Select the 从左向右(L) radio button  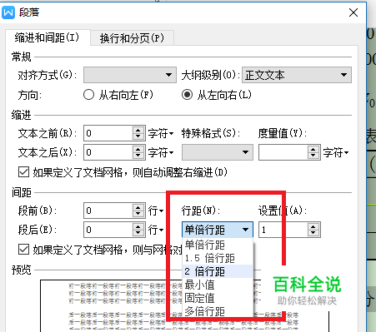click(x=187, y=95)
